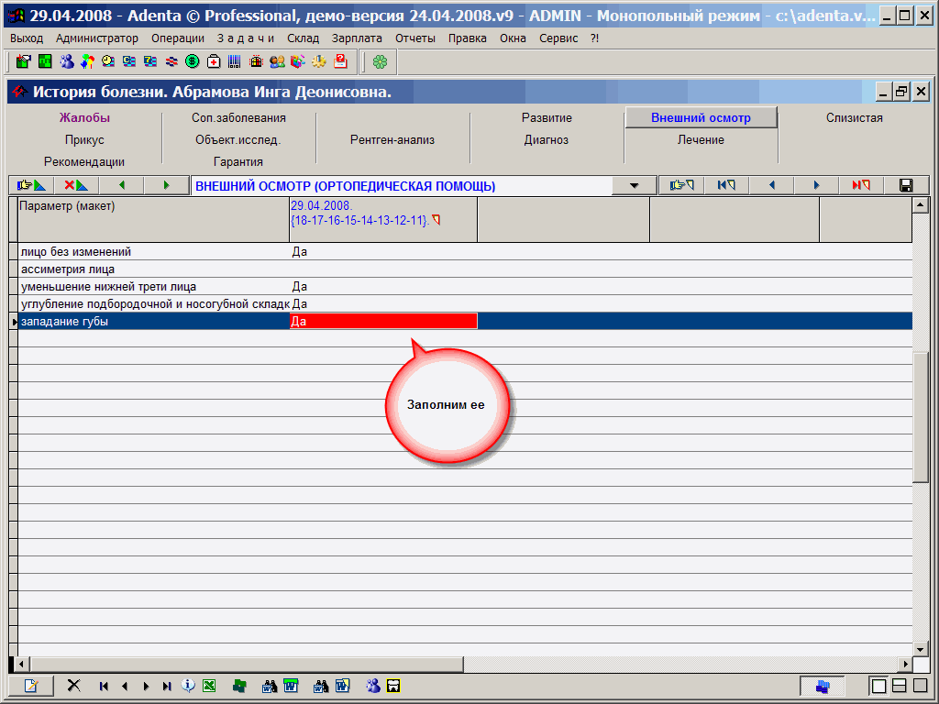
Task: Click the first aid kit toolbar icon
Action: point(214,61)
